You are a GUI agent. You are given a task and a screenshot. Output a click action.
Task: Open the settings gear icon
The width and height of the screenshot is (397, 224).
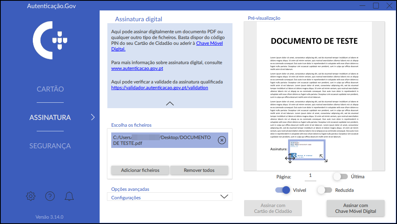[x=31, y=196]
